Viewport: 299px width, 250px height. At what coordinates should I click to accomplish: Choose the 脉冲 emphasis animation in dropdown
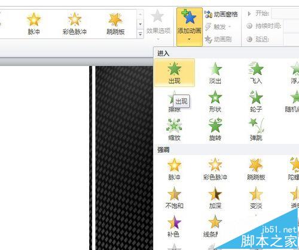point(175,169)
